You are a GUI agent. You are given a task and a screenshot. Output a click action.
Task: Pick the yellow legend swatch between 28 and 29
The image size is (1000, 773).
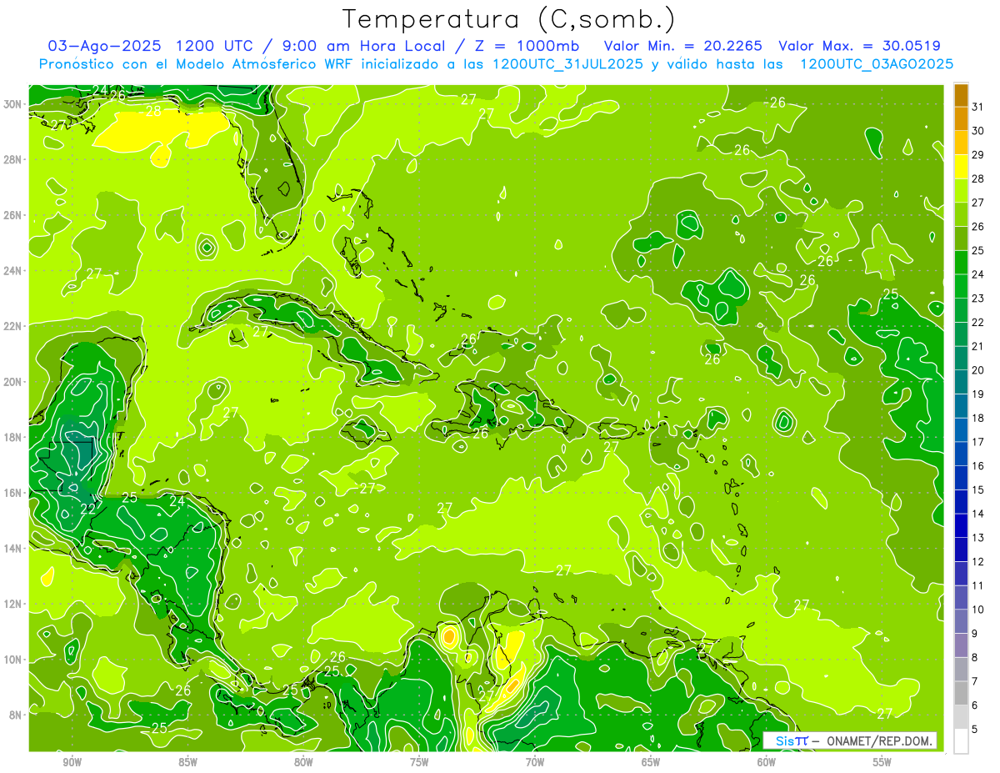point(961,167)
